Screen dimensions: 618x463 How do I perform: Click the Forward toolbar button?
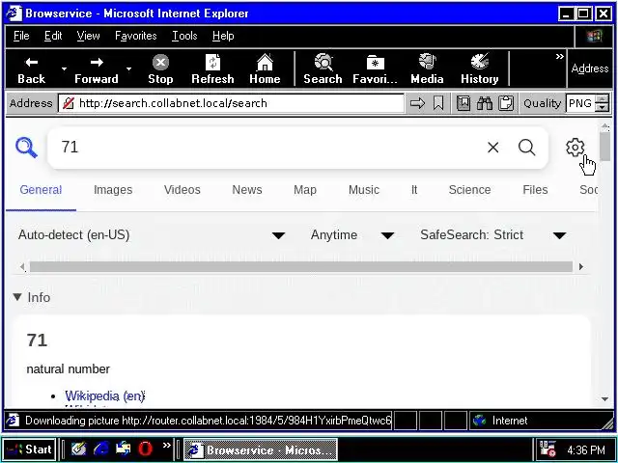tap(97, 68)
